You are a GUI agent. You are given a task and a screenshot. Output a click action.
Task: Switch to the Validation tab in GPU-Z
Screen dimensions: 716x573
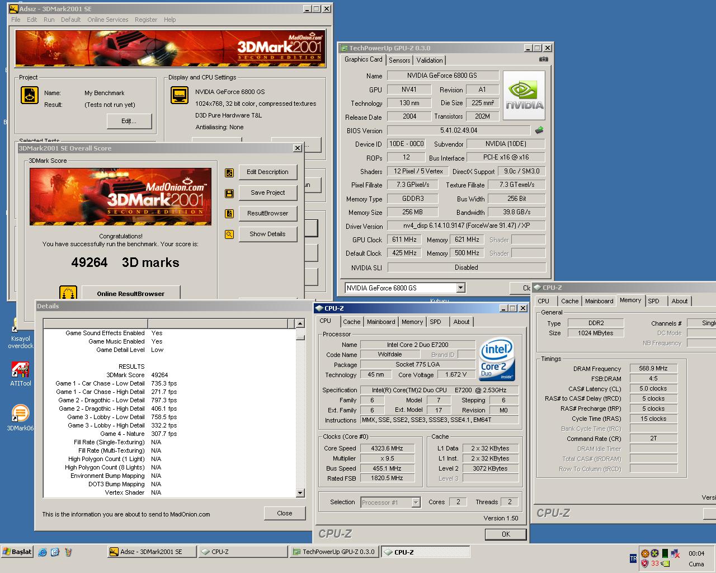pos(430,60)
